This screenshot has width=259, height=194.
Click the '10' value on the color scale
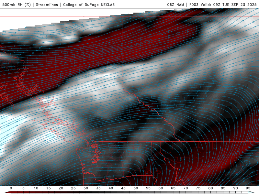pos(36,188)
